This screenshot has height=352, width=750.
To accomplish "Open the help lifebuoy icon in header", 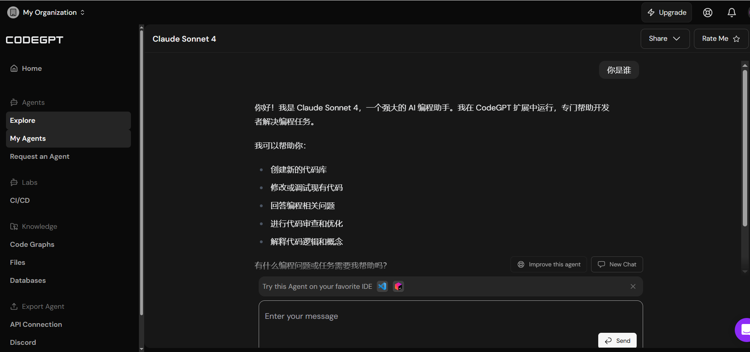I will click(x=708, y=13).
